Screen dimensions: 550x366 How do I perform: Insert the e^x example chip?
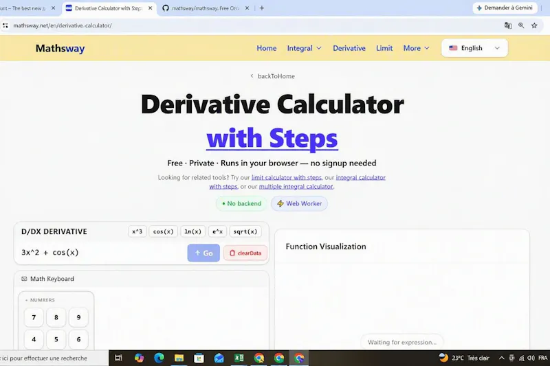click(217, 231)
